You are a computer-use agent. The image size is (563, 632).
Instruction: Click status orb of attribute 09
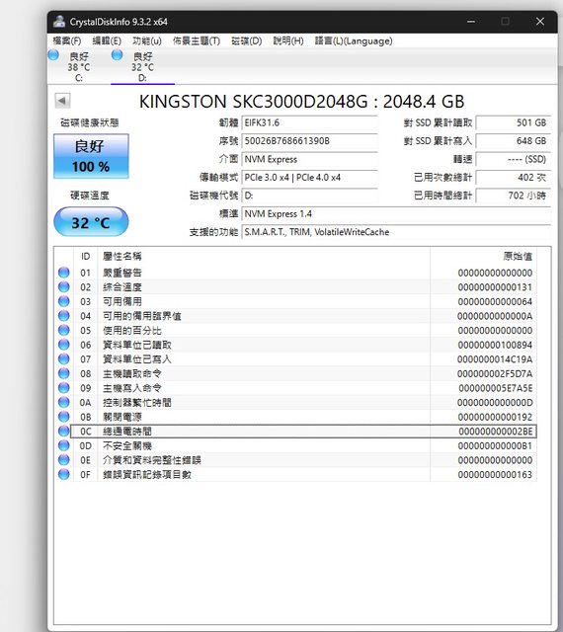point(64,388)
